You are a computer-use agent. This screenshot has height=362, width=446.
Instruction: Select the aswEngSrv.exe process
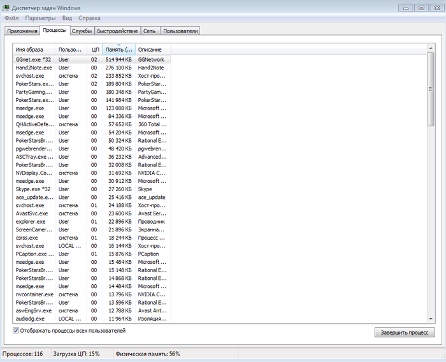pos(92,311)
